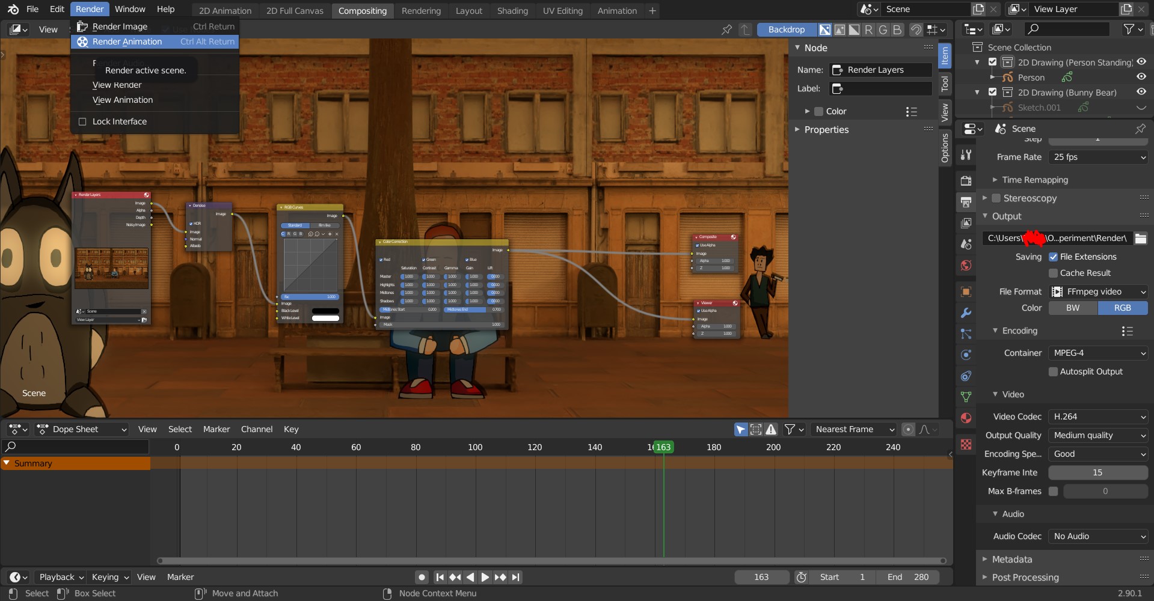
Task: Open the Texture properties checker tab
Action: [966, 444]
